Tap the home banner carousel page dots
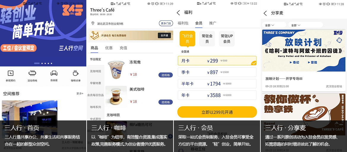 point(43,63)
